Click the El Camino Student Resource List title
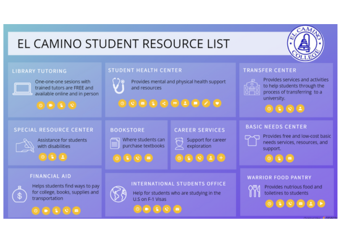This screenshot has height=243, width=341. coord(124,44)
